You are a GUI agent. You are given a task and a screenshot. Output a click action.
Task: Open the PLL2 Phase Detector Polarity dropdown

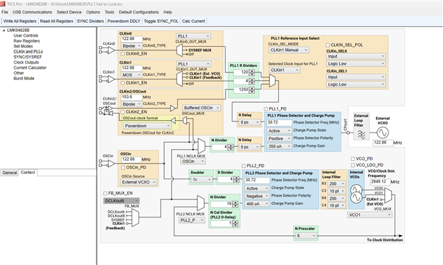click(257, 196)
